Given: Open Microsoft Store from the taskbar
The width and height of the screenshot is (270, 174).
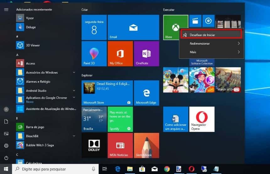Looking at the screenshot, I should tap(142, 169).
